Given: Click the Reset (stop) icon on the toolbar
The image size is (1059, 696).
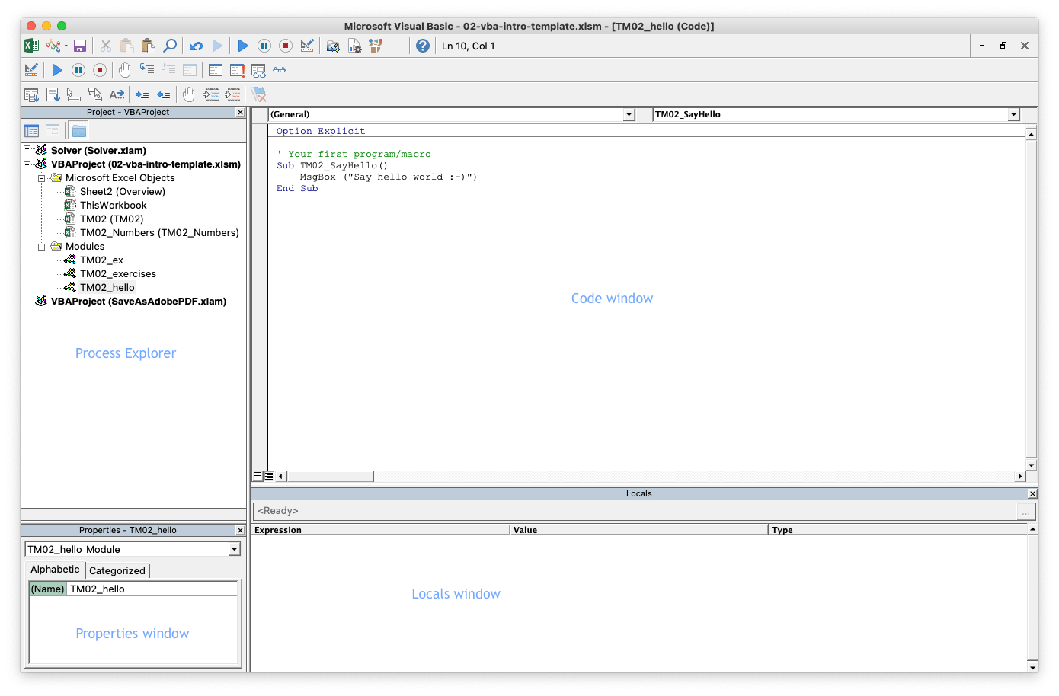Looking at the screenshot, I should [285, 46].
